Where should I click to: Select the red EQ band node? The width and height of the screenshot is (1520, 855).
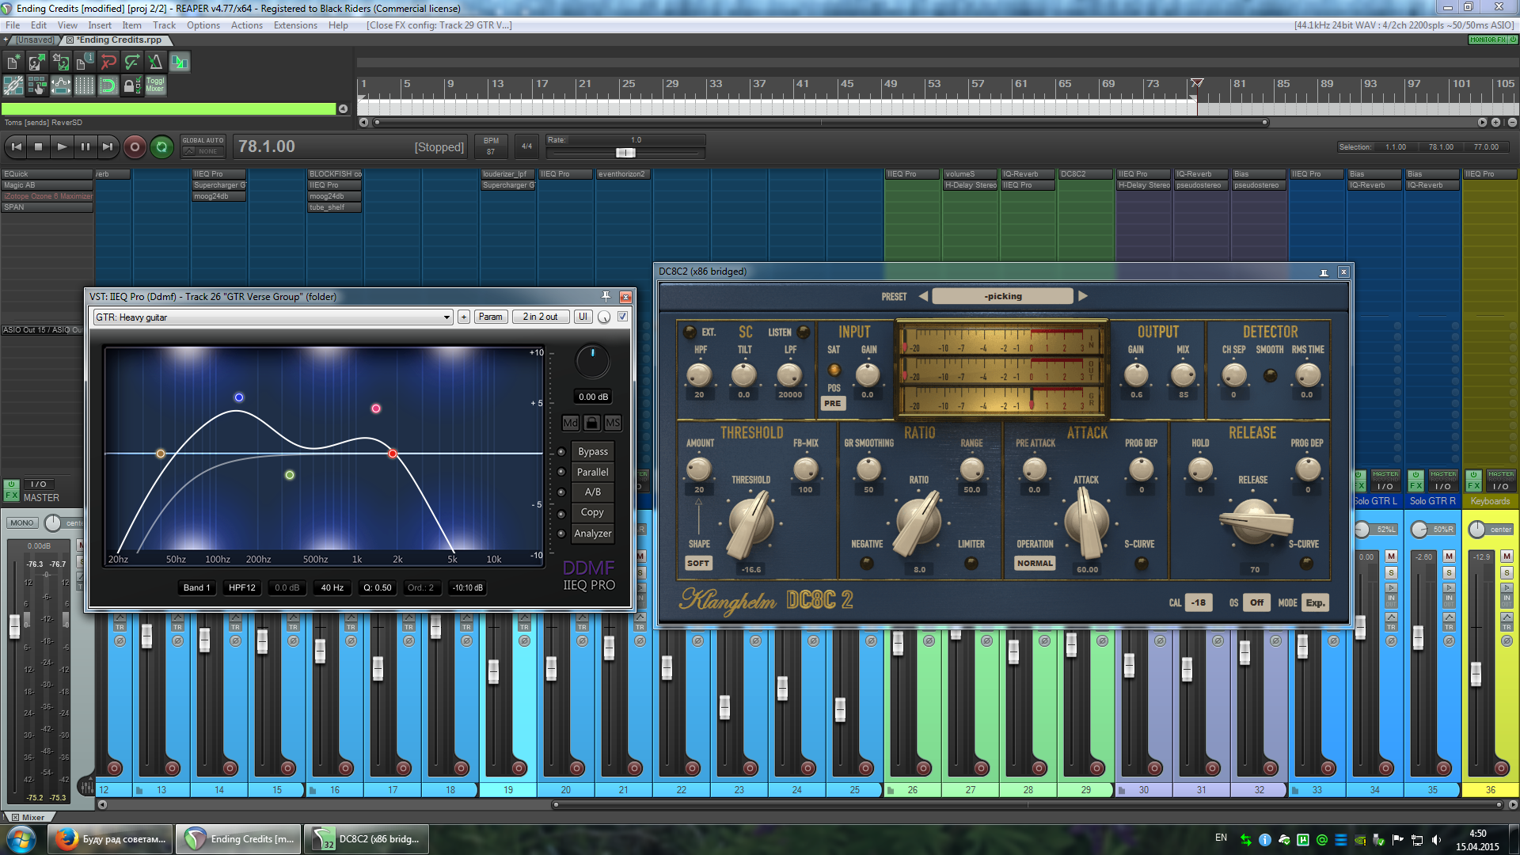(x=393, y=454)
